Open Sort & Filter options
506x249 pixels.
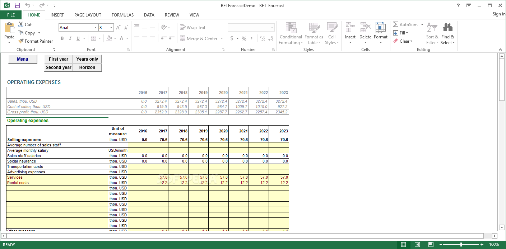click(432, 33)
